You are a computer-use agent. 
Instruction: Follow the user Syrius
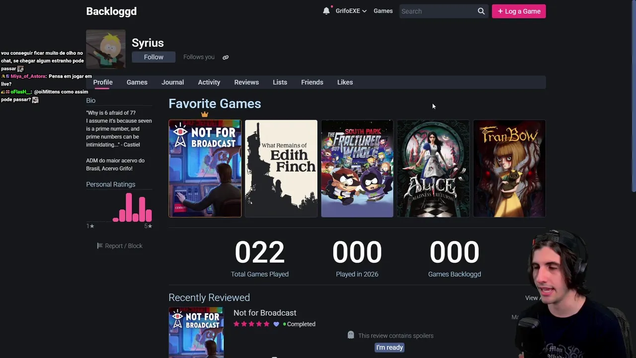[x=154, y=57]
